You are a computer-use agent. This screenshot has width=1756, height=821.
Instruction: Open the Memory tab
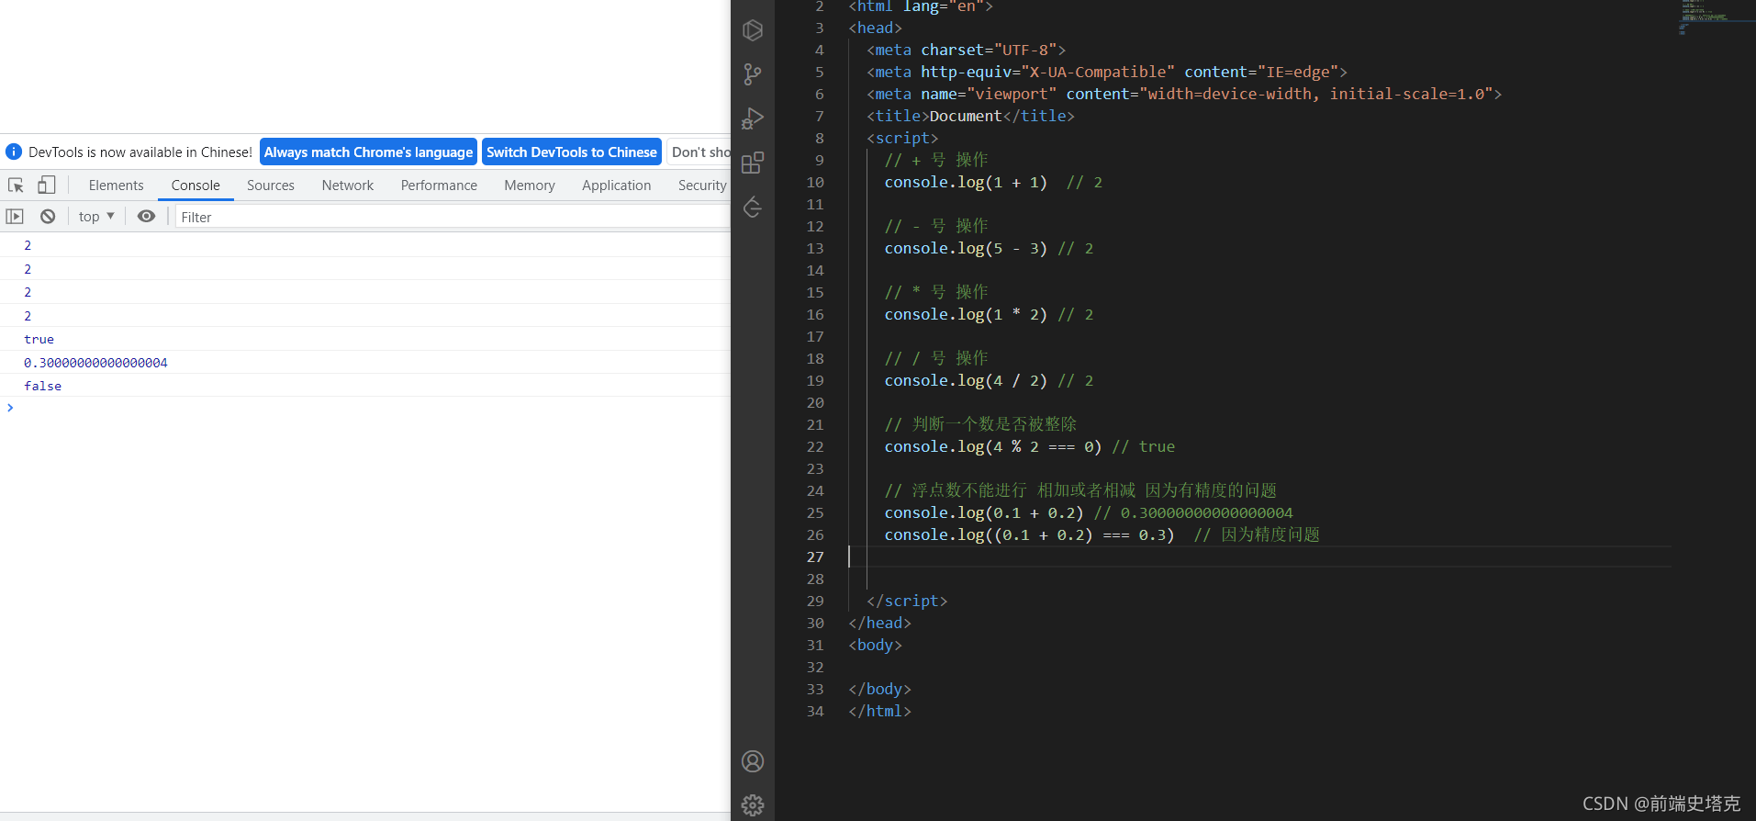pos(530,186)
